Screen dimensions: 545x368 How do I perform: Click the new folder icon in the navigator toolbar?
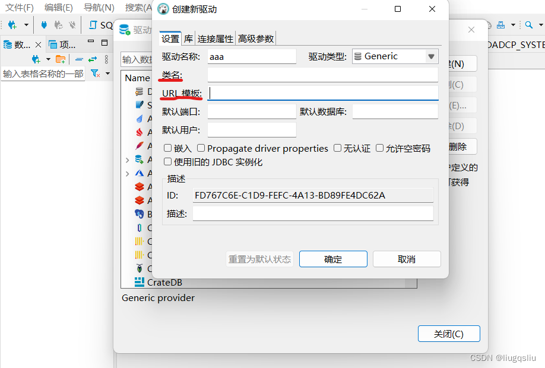click(61, 59)
